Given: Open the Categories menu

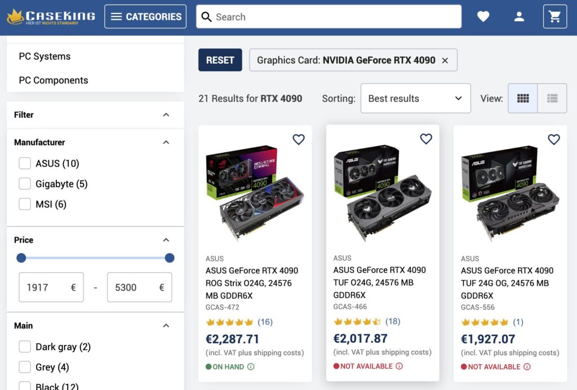Looking at the screenshot, I should click(x=145, y=17).
